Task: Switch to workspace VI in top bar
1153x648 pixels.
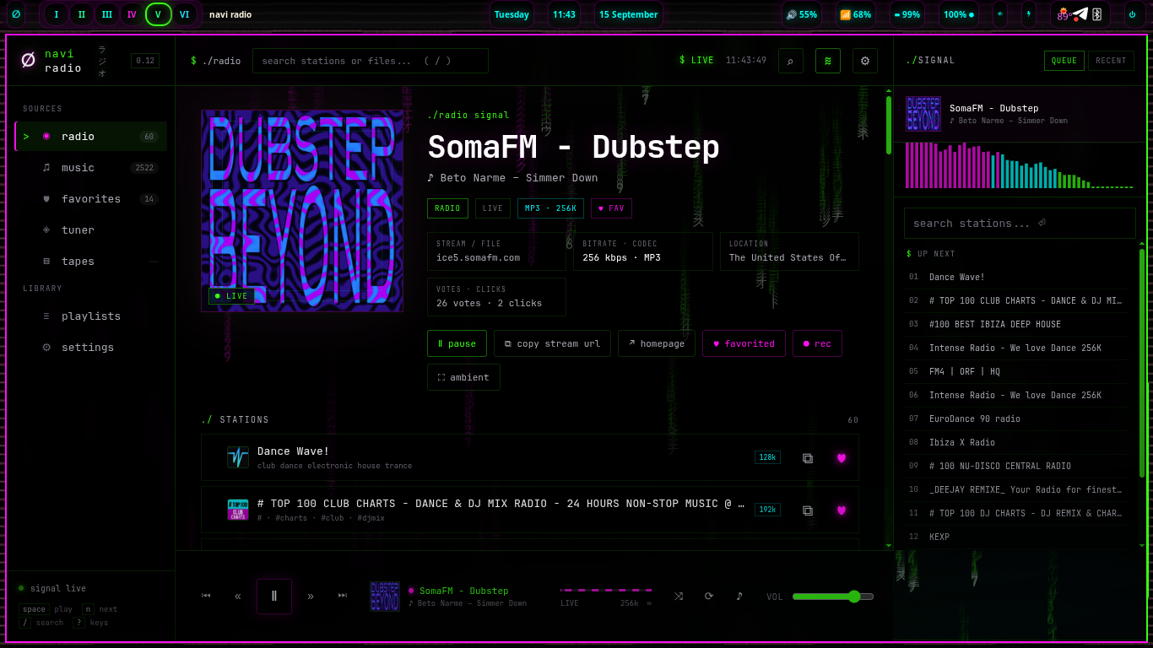Action: pyautogui.click(x=184, y=14)
